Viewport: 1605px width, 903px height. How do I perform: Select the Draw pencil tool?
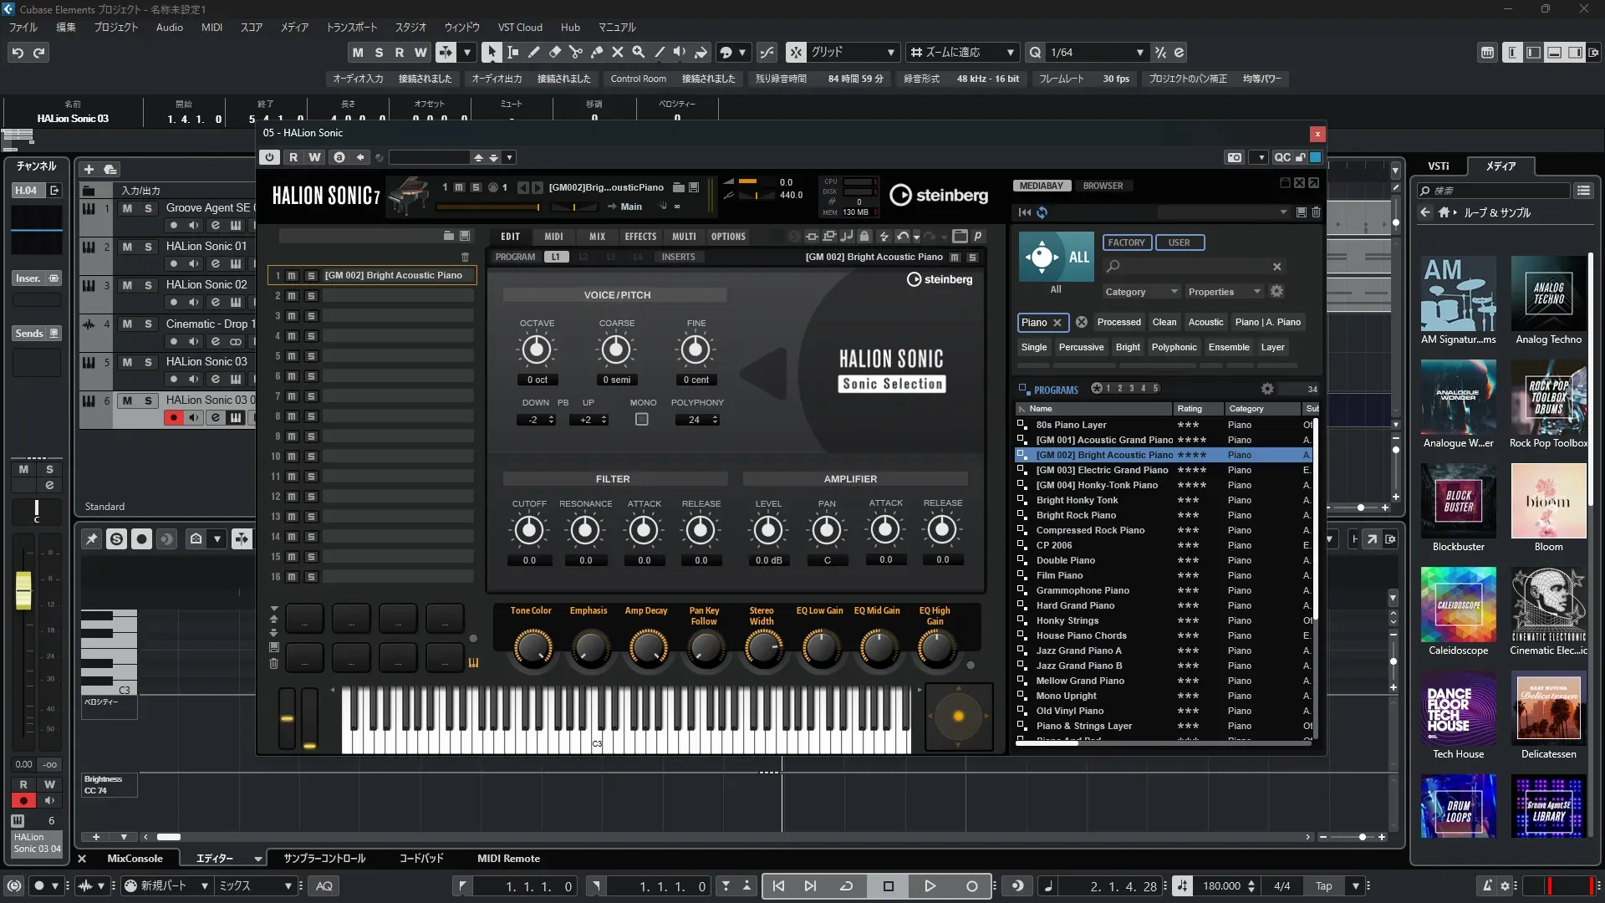click(534, 52)
